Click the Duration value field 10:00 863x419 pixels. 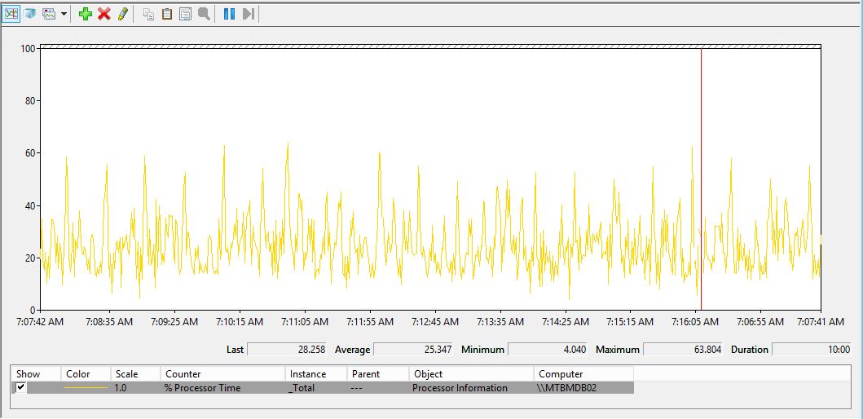click(x=812, y=349)
